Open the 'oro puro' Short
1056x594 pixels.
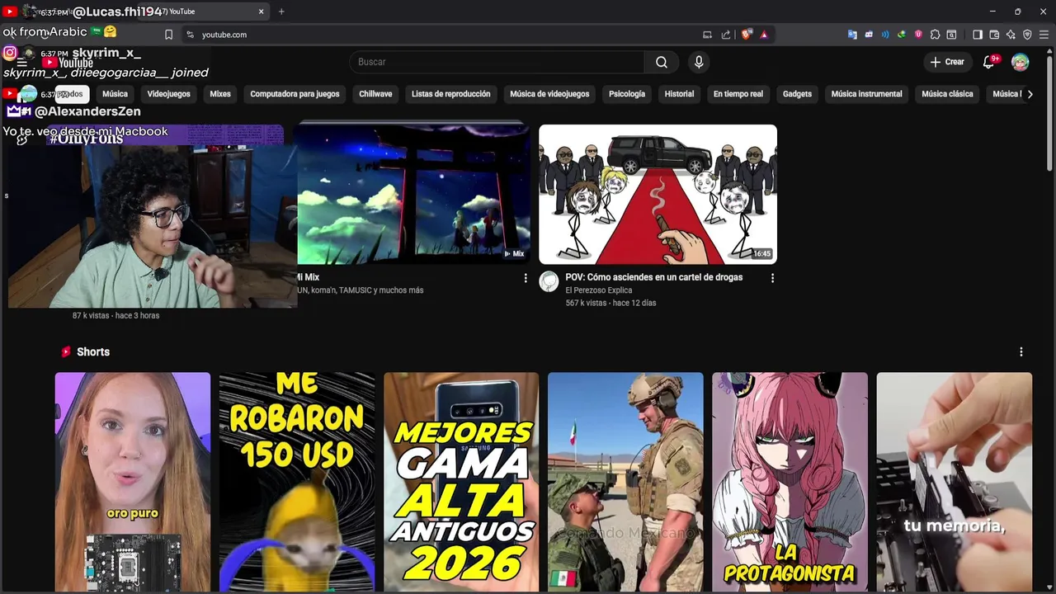point(133,482)
